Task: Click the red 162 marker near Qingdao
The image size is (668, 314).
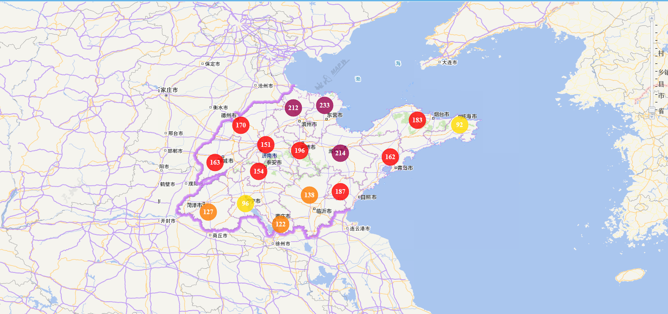Action: pyautogui.click(x=390, y=157)
